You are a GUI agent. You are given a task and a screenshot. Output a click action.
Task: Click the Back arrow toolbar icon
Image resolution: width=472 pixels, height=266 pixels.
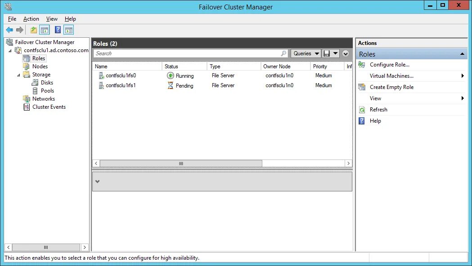(x=9, y=30)
